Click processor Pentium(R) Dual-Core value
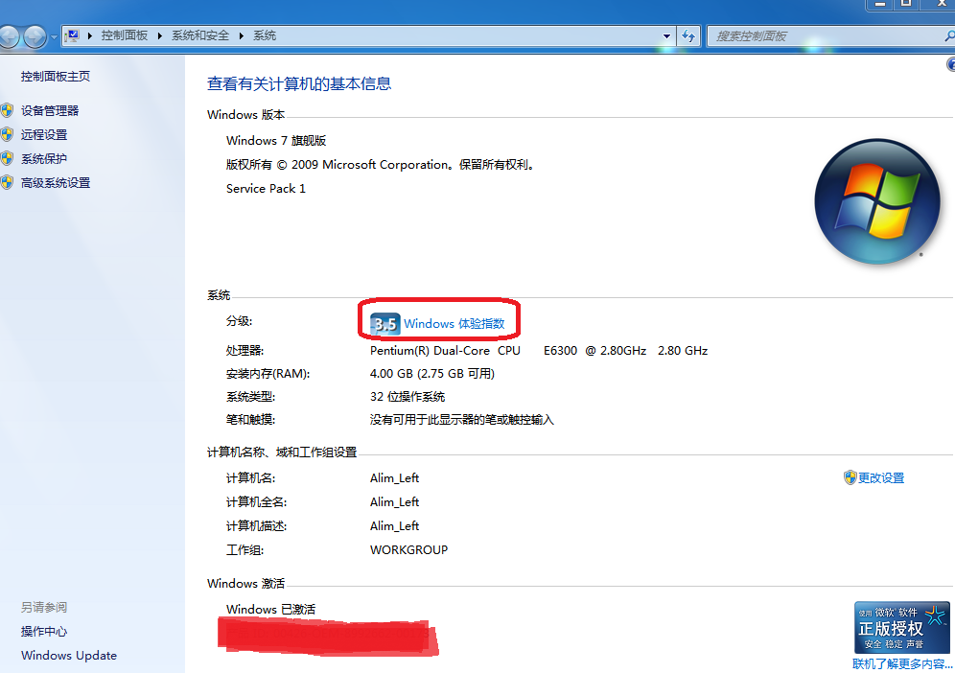955x673 pixels. 539,351
